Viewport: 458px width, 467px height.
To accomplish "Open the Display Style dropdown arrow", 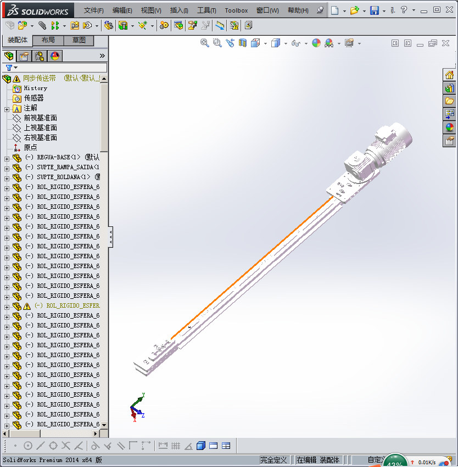I will 285,44.
